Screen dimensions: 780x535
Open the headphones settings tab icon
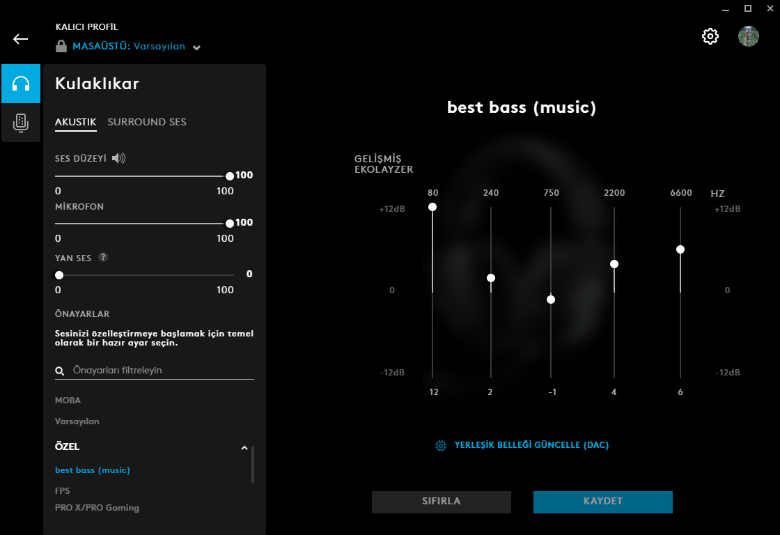pyautogui.click(x=21, y=84)
